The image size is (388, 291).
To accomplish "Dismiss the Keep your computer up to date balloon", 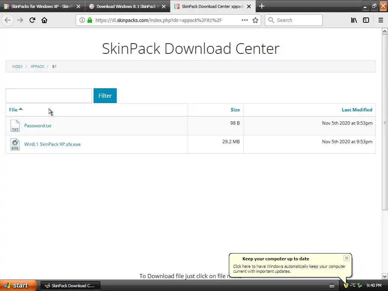I will 346,258.
